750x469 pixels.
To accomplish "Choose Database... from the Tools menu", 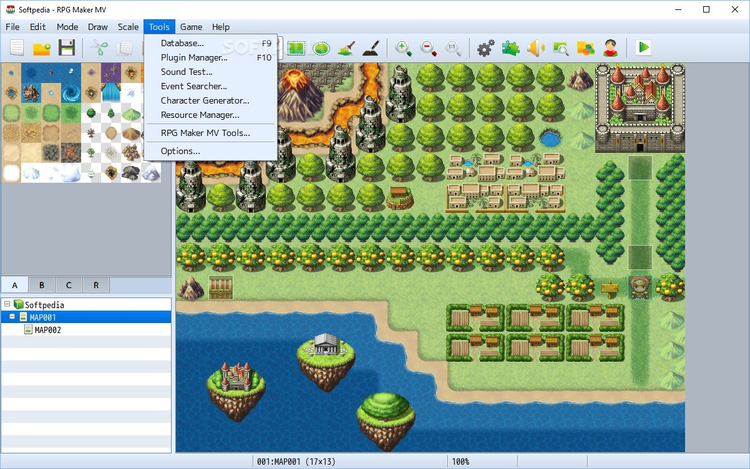I will click(211, 43).
